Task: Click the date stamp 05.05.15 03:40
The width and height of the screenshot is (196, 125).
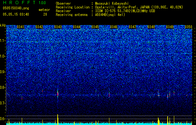Action: coord(16,14)
